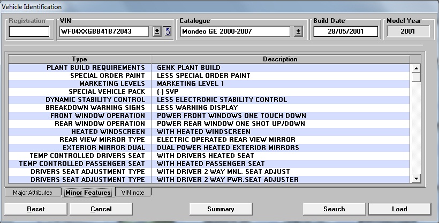
Task: Click the Type column header
Action: click(x=79, y=59)
